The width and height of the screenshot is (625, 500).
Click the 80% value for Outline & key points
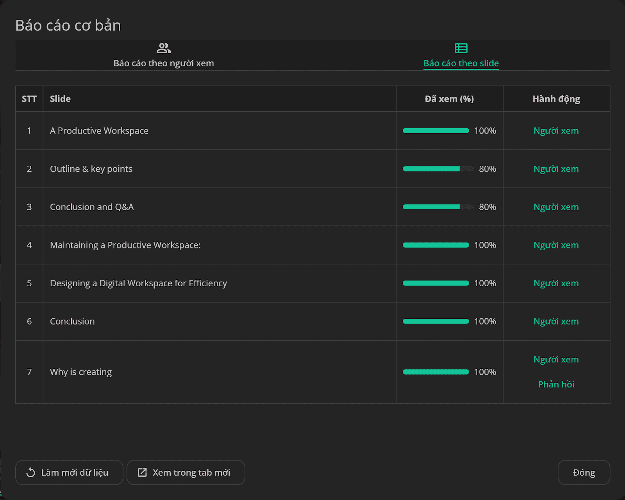coord(487,169)
